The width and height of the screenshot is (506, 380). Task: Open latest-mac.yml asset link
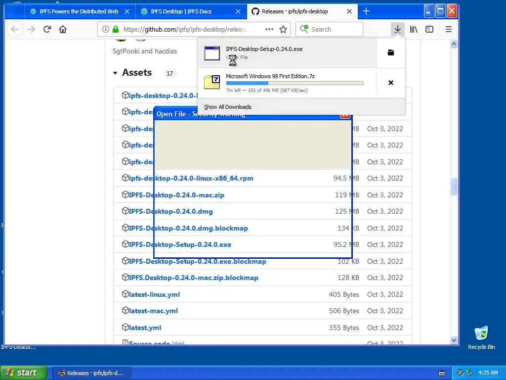(x=153, y=311)
